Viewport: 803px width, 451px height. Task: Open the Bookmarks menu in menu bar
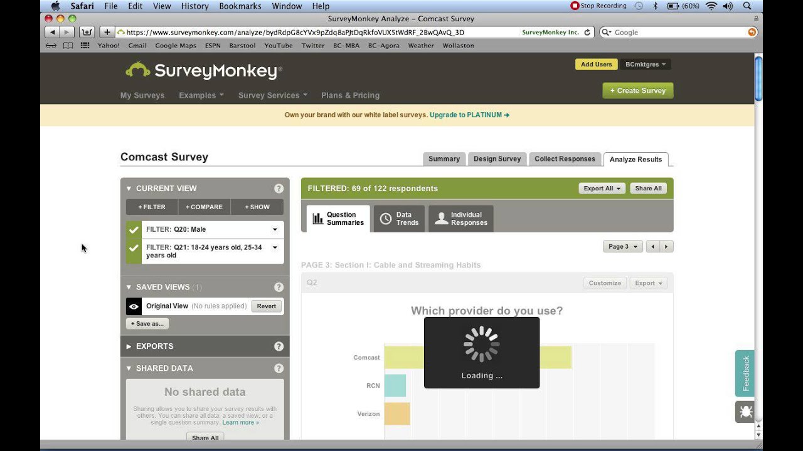pyautogui.click(x=240, y=6)
